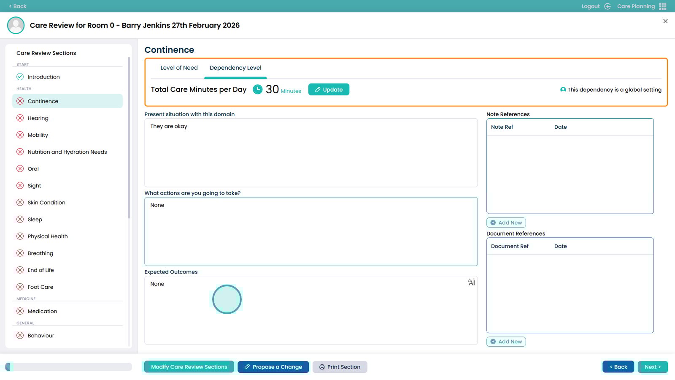675x380 pixels.
Task: Select the Dependency Level tab
Action: (x=235, y=68)
